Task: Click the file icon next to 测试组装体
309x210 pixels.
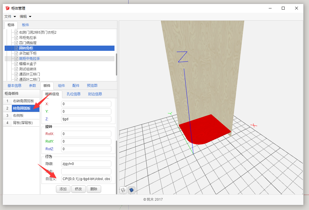Action: (x=17, y=69)
